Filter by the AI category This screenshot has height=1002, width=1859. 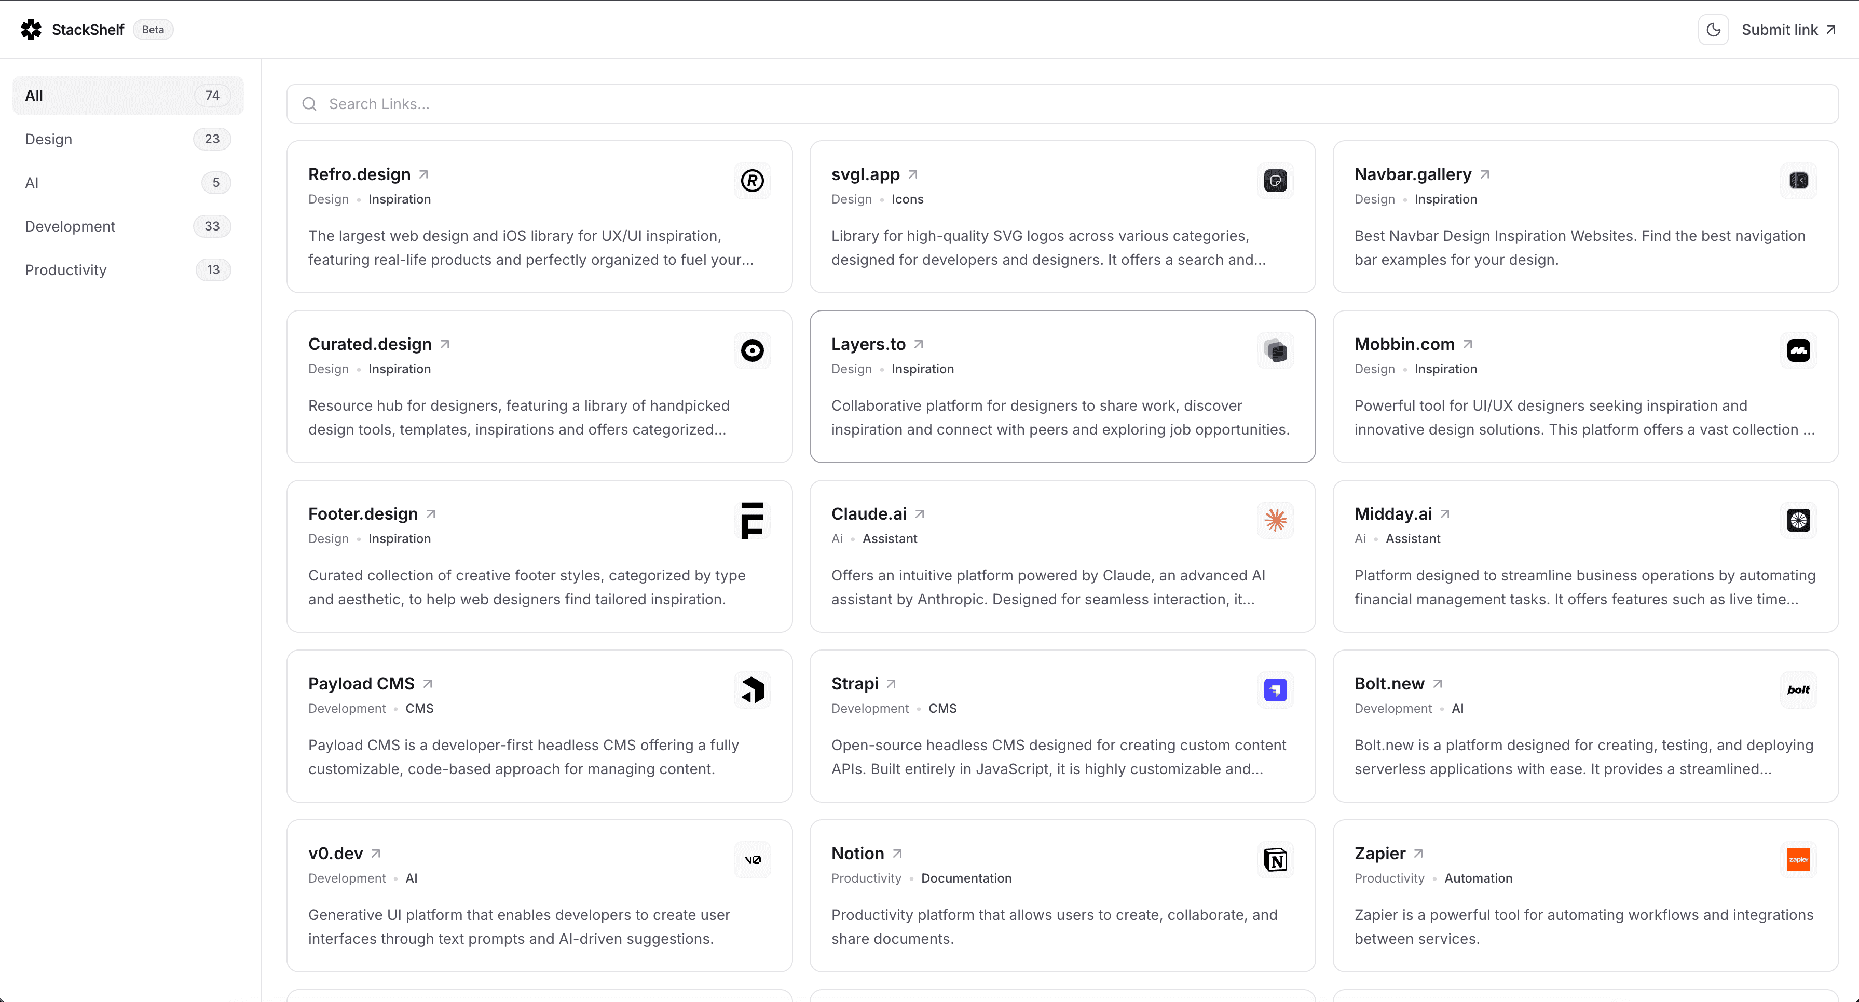coord(128,183)
